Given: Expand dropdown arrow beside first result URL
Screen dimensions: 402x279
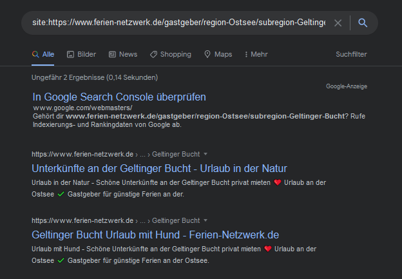Looking at the screenshot, I should pos(206,155).
